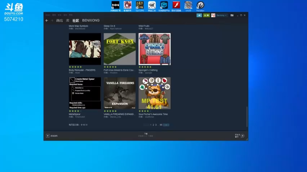Show 9 items per page
The width and height of the screenshot is (307, 172).
[x=81, y=125]
